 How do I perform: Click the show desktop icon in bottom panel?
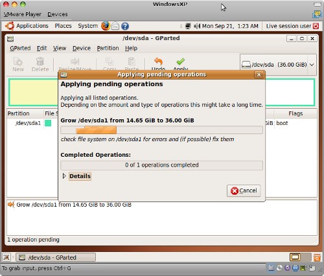pyautogui.click(x=6, y=257)
